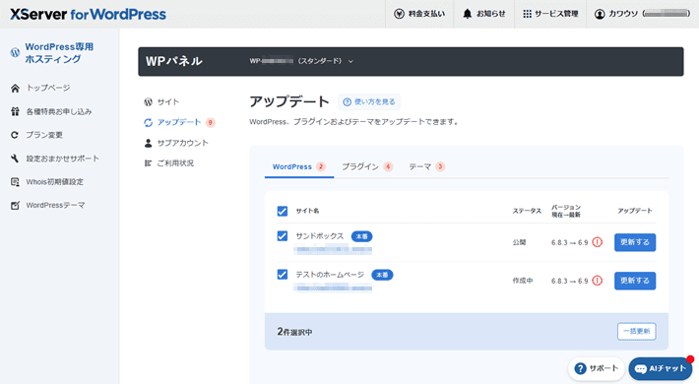Image resolution: width=699 pixels, height=384 pixels.
Task: Click the WordPress logo beside WordPress専用ホスティング
Action: tap(15, 52)
